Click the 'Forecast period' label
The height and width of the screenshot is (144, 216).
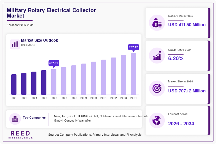(178, 114)
